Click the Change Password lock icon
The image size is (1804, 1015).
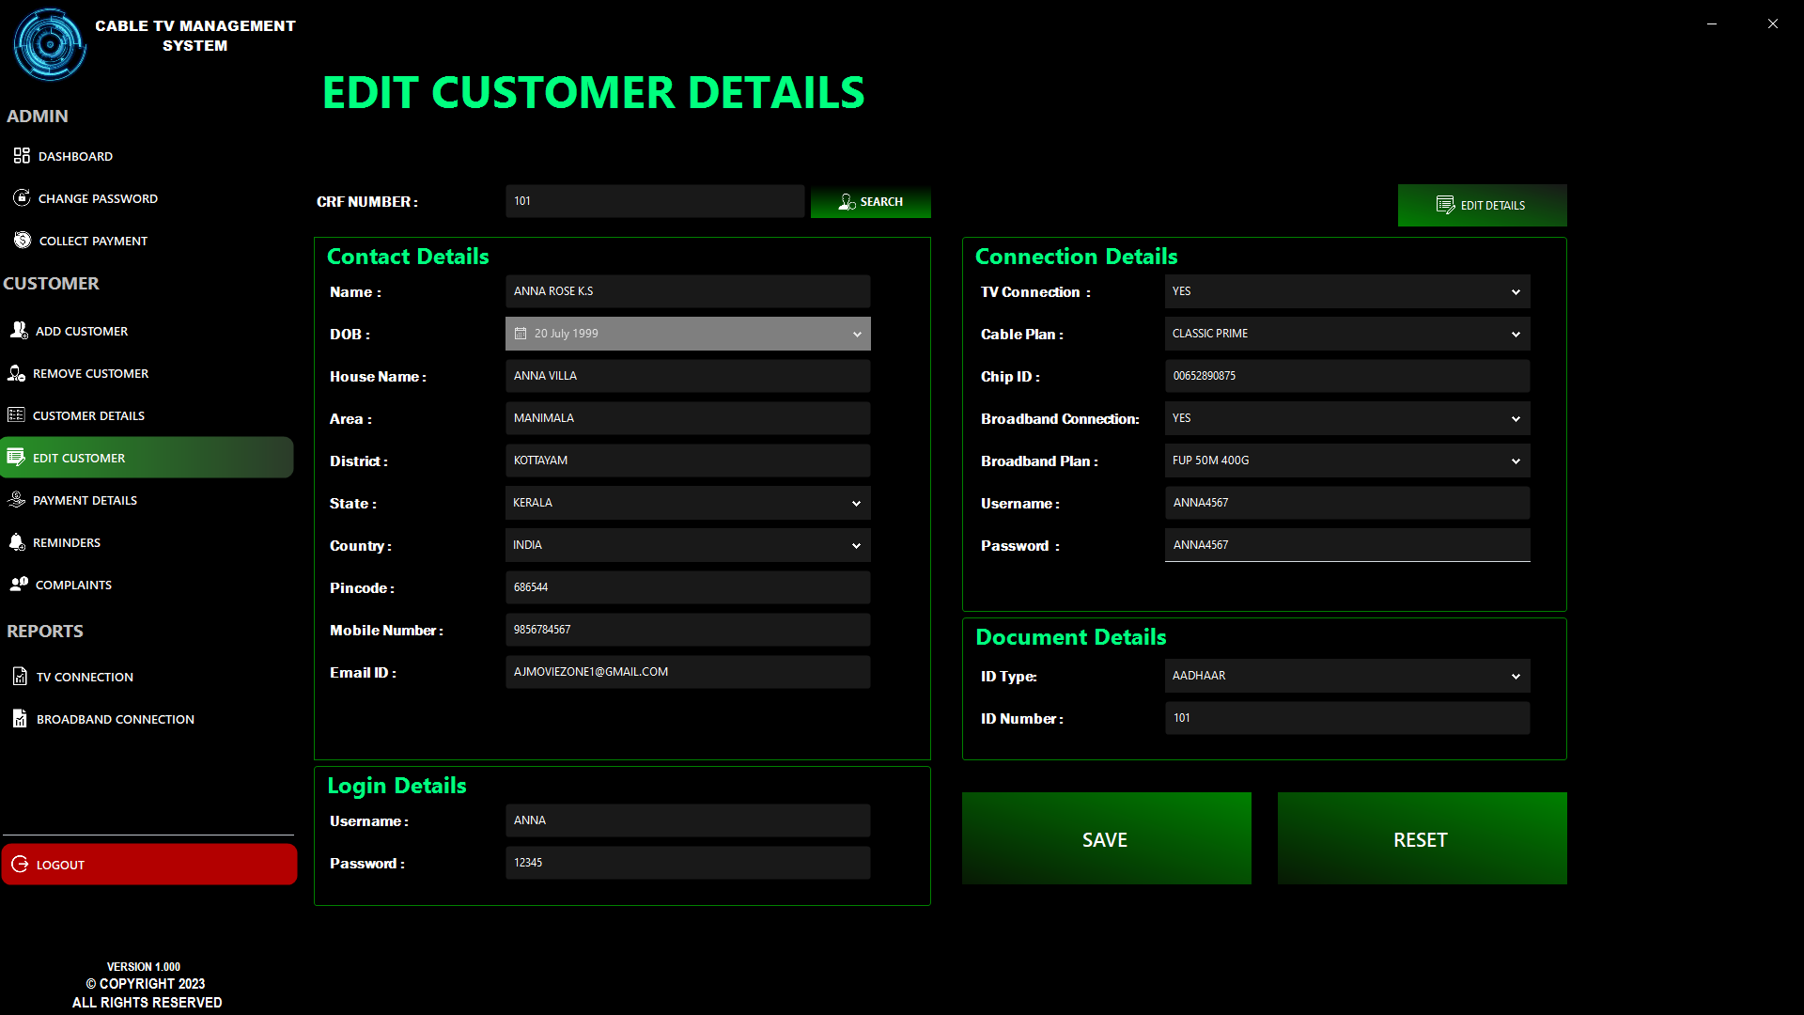[22, 197]
